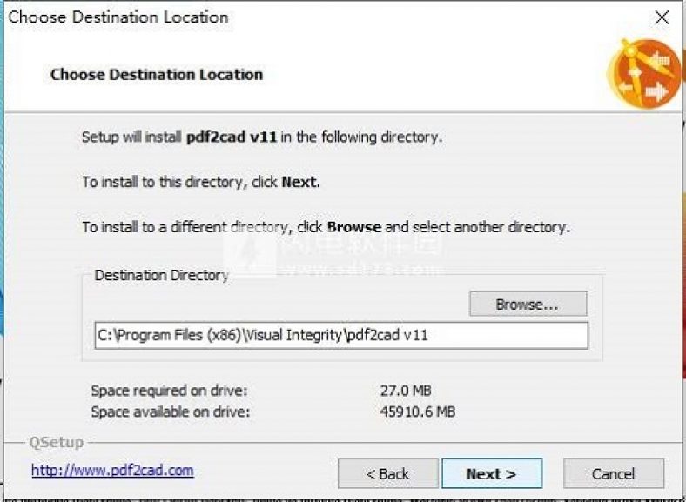Click the 'To install to a different directory' line
Screen dimensions: 686x502
point(326,228)
